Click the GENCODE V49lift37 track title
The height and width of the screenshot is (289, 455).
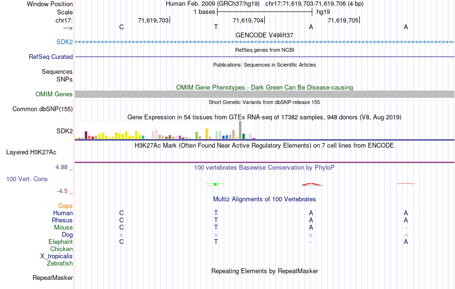[264, 35]
